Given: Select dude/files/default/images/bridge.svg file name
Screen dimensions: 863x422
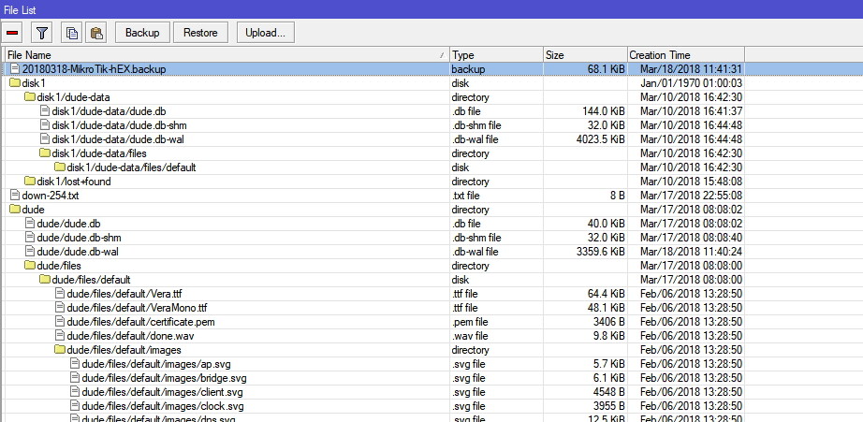Looking at the screenshot, I should [x=164, y=379].
